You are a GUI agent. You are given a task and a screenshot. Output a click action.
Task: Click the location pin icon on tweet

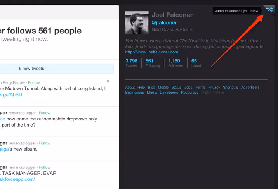[x=108, y=81]
